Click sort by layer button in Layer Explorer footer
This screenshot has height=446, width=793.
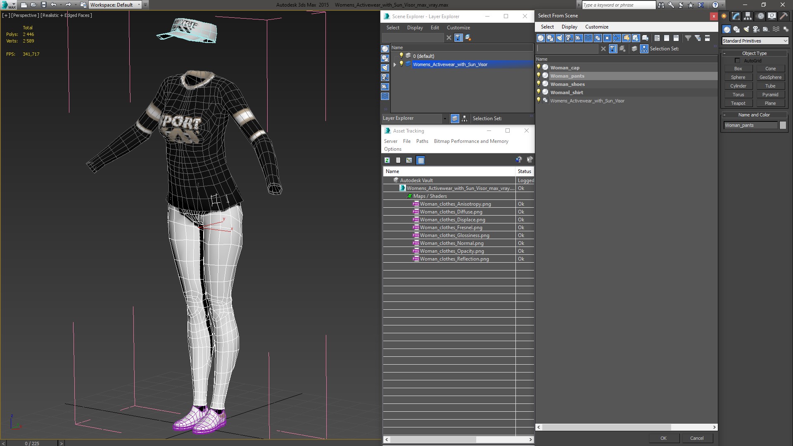coord(455,119)
